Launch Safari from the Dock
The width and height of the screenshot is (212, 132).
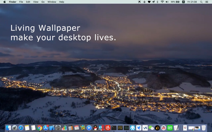(21, 128)
